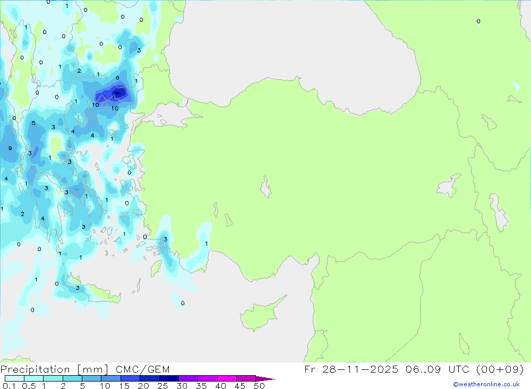Click the '0.1' legend scale label
Screen dimensions: 531x389
pos(9,386)
